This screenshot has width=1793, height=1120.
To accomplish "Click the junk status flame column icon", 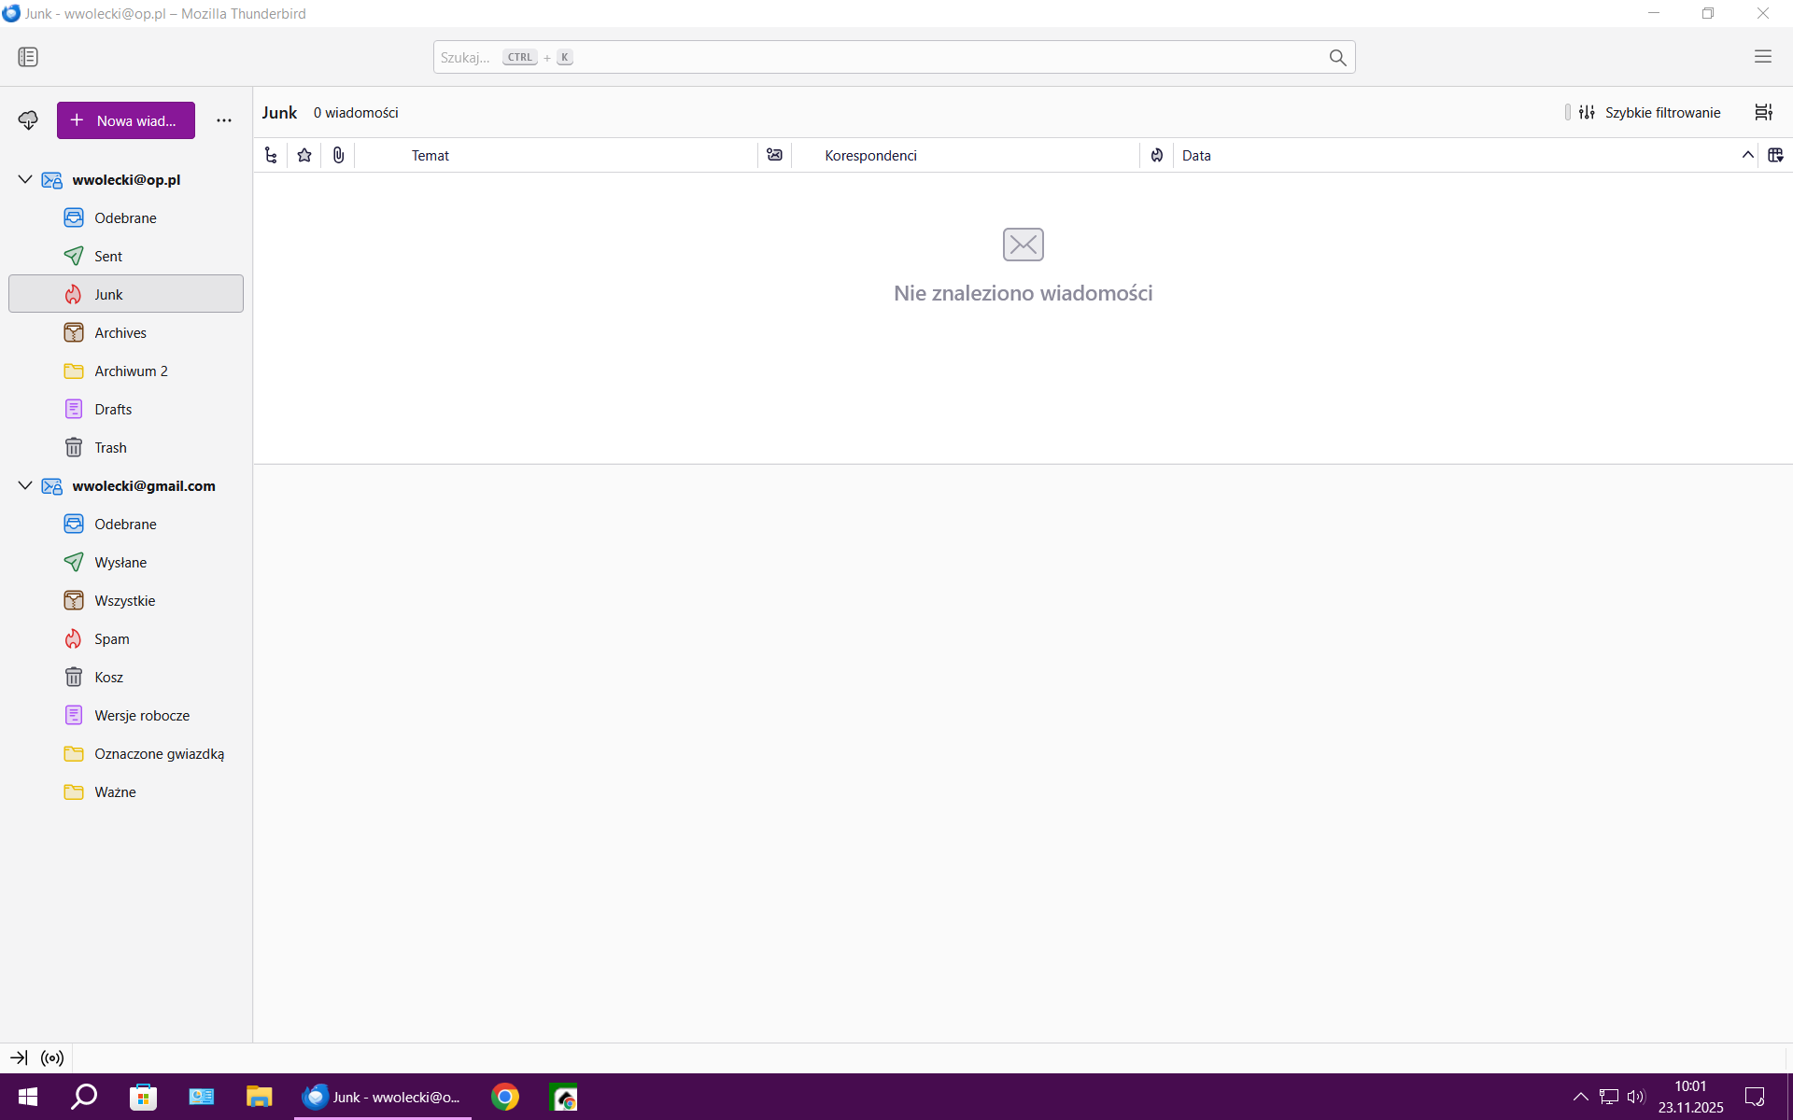I will [x=1156, y=155].
